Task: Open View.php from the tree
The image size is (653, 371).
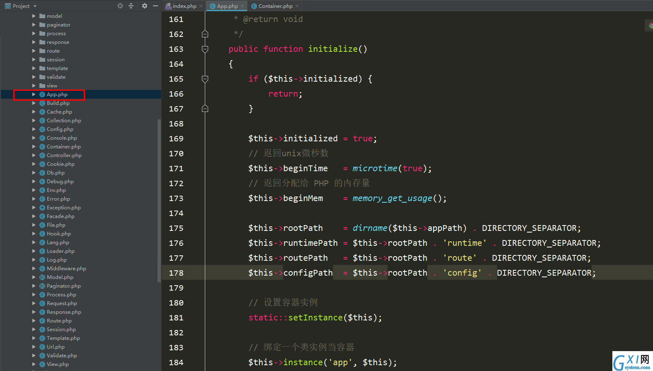Action: 58,364
